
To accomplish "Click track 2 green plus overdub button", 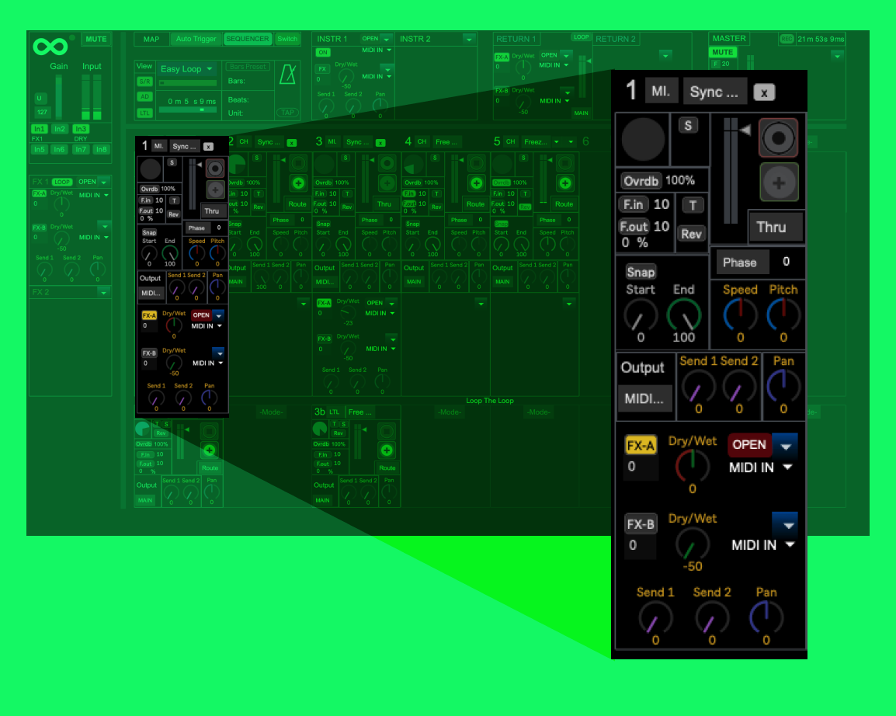I will [297, 182].
